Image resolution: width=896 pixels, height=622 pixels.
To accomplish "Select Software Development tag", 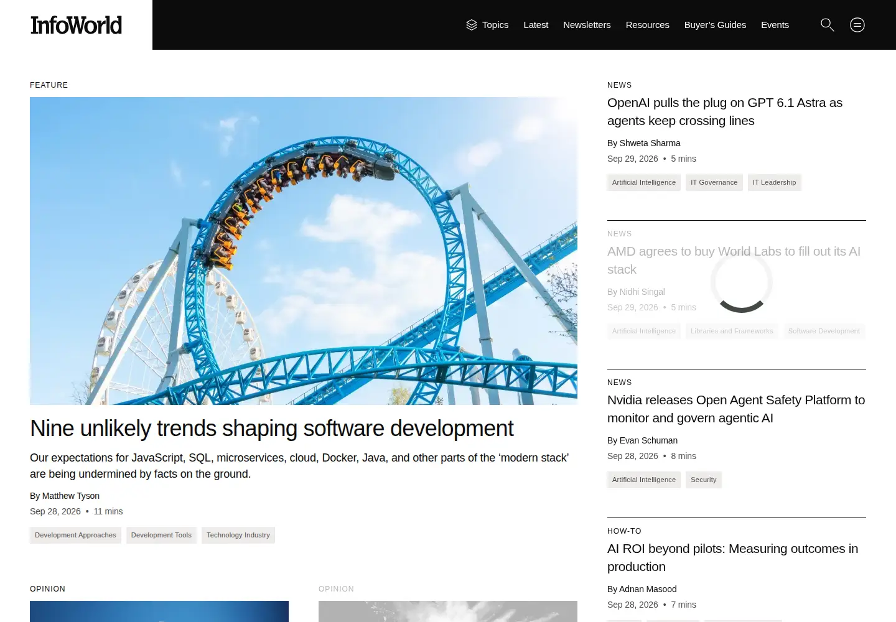I will pos(824,331).
